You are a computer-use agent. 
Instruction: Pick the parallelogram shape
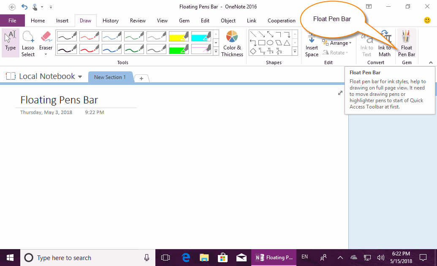point(278,43)
